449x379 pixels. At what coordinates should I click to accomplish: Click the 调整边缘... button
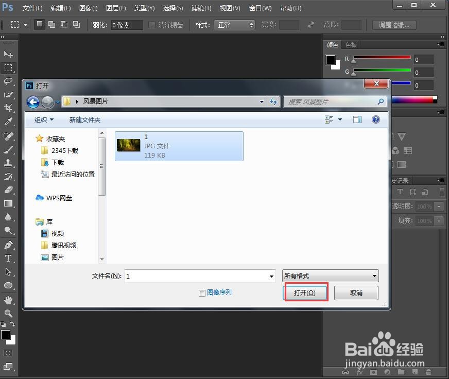(394, 25)
